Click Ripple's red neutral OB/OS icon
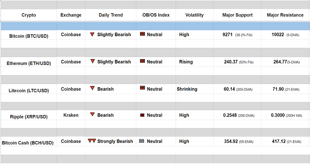 coord(142,115)
